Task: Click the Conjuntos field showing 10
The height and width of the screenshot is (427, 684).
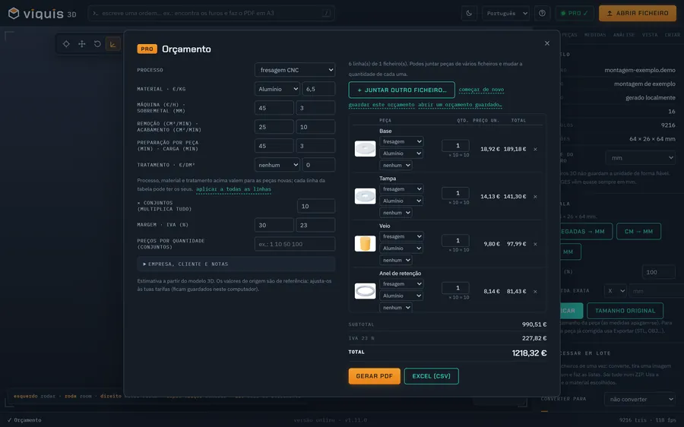Action: tap(316, 206)
